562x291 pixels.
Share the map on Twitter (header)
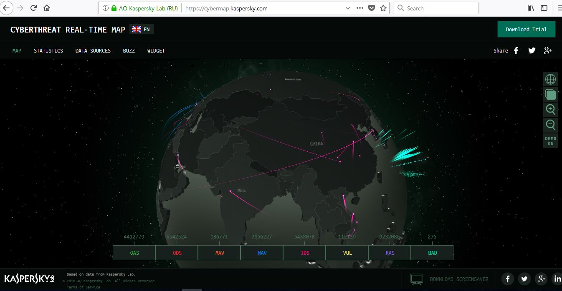532,50
